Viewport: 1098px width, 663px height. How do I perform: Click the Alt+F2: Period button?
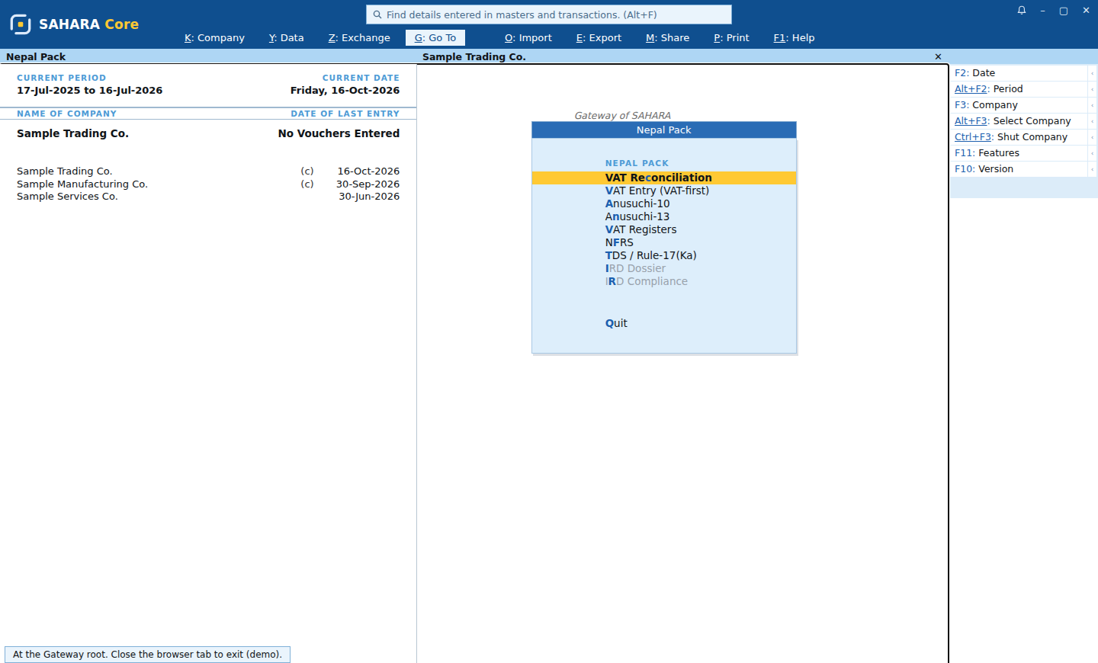pyautogui.click(x=1019, y=89)
